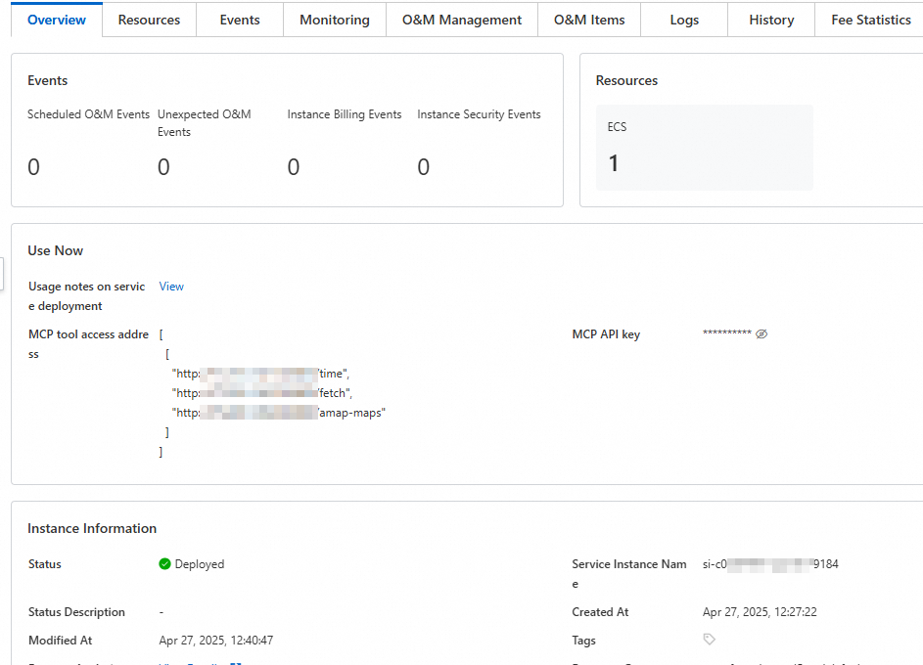Click View link for usage notes
Screen dimensions: 923x665
(x=171, y=287)
